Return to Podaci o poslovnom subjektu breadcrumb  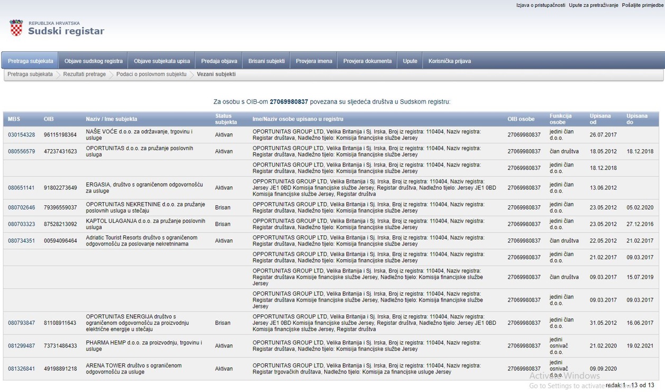pyautogui.click(x=151, y=75)
